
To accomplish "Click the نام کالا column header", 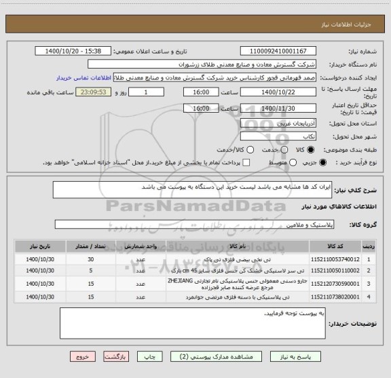I will point(238,246).
